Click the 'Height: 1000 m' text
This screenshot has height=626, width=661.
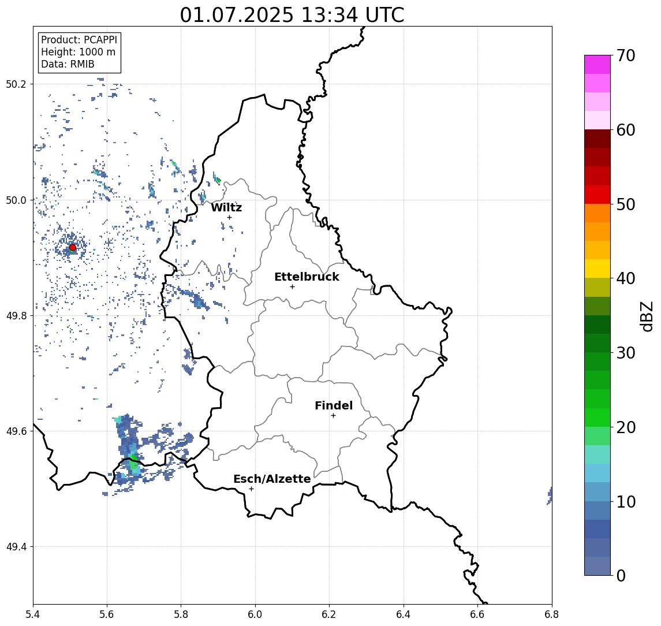(x=78, y=52)
